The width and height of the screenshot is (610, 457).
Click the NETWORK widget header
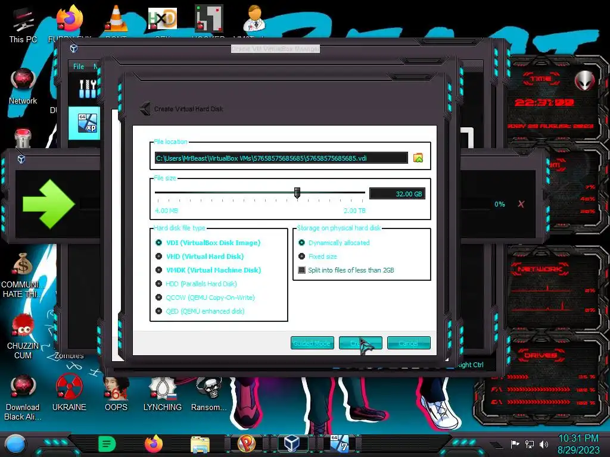(540, 269)
